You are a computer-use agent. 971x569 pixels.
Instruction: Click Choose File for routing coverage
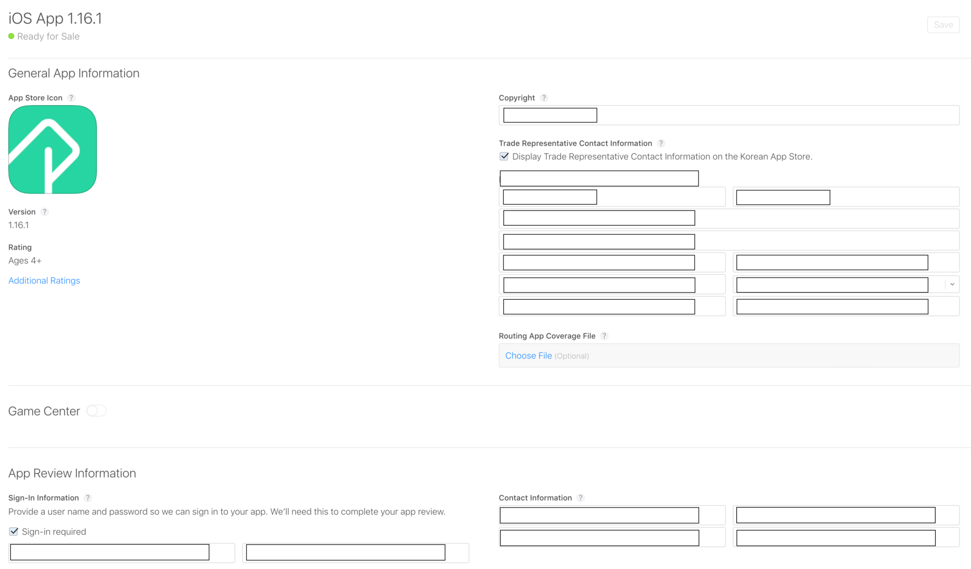pyautogui.click(x=528, y=356)
